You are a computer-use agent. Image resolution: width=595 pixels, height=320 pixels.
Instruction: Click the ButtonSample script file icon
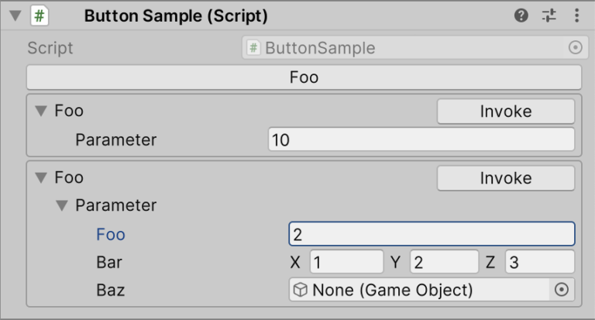click(253, 48)
